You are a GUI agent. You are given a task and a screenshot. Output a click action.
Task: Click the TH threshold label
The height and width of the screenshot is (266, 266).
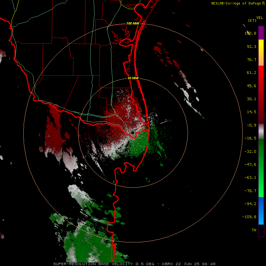click(254, 230)
